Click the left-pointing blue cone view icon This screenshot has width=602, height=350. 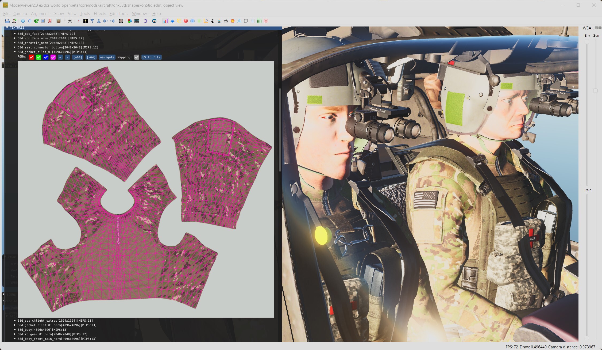(112, 21)
